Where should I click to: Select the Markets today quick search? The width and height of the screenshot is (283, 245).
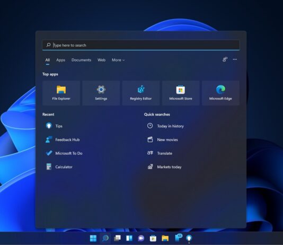(x=164, y=167)
